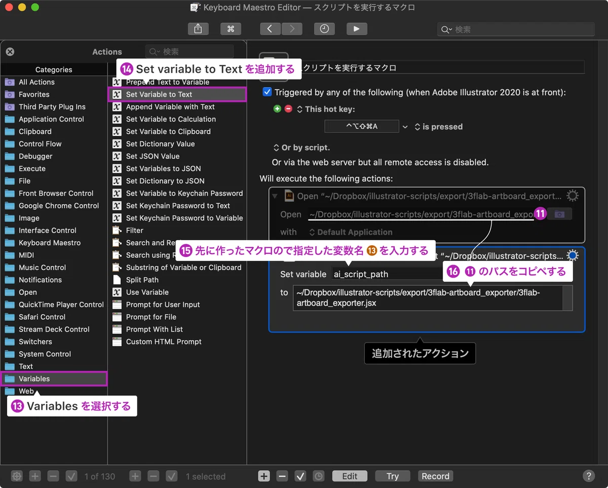608x488 pixels.
Task: Click the minus remove-action button beside Edit
Action: [x=283, y=476]
